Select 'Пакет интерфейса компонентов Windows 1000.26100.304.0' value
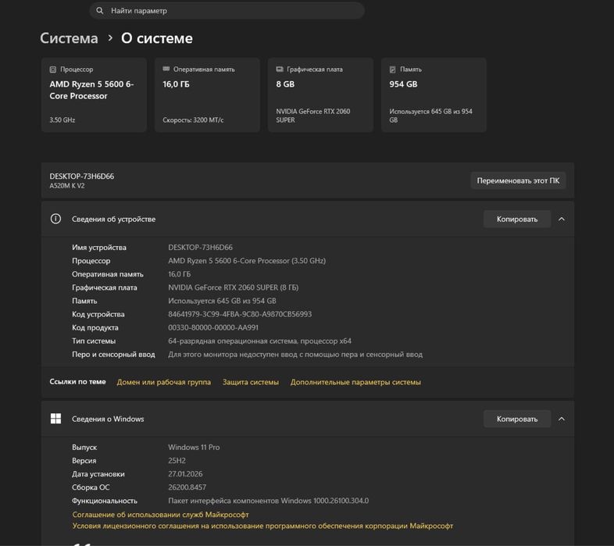This screenshot has width=614, height=546. coord(268,501)
